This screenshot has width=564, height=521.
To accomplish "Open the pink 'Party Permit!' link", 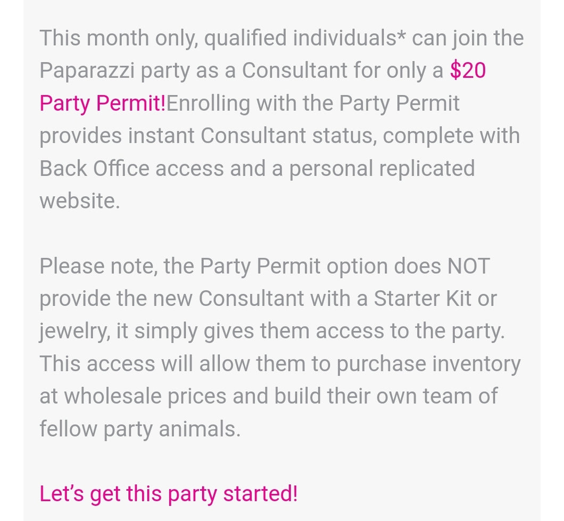I will 103,103.
